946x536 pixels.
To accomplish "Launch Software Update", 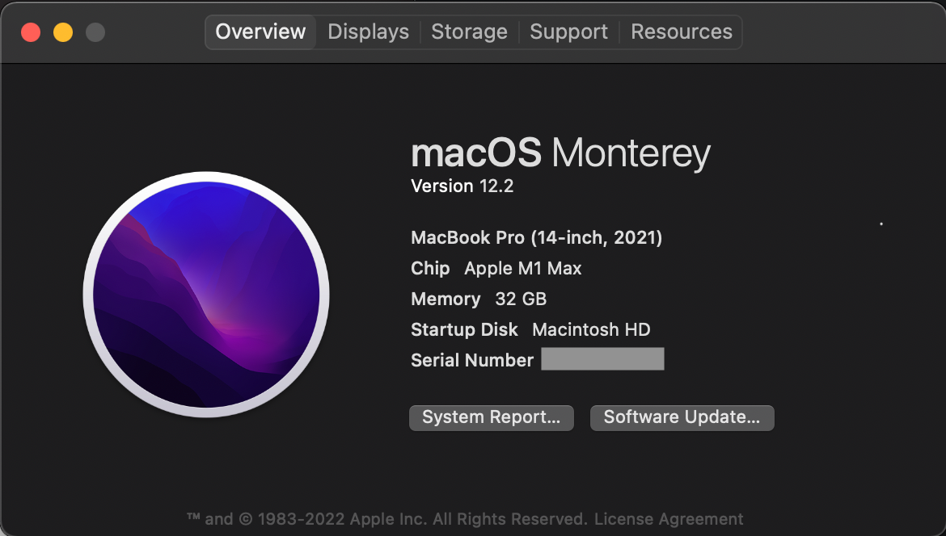I will pos(682,417).
